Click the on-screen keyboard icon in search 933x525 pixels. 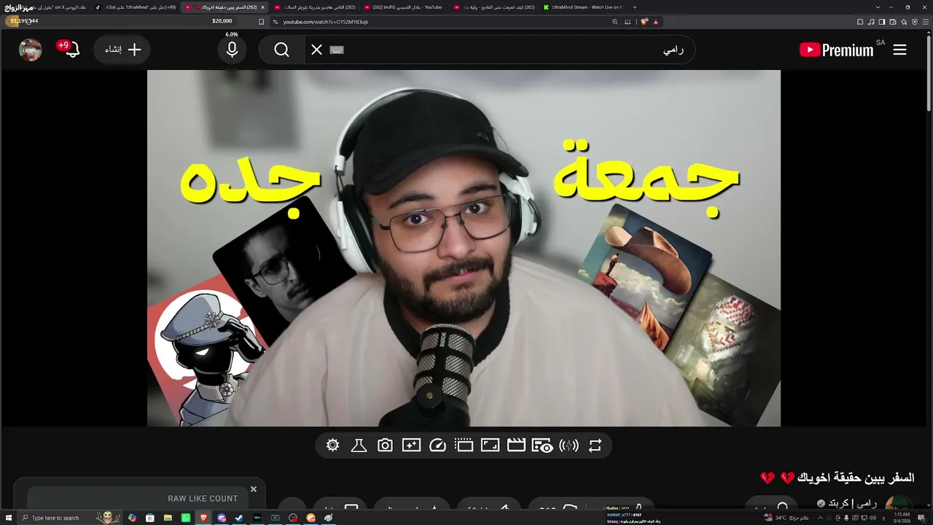pos(336,50)
